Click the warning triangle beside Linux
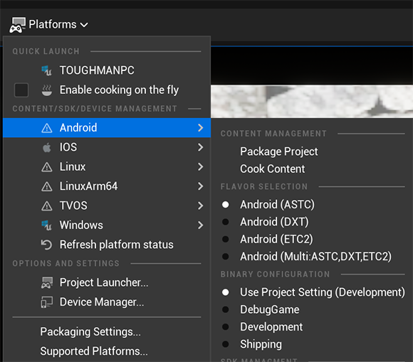 click(47, 167)
